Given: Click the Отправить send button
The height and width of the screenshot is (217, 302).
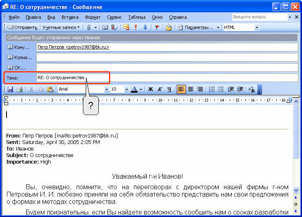Looking at the screenshot, I should coord(22,28).
